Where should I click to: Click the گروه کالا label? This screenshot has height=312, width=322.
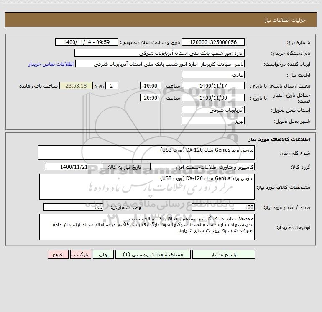[x=300, y=167]
